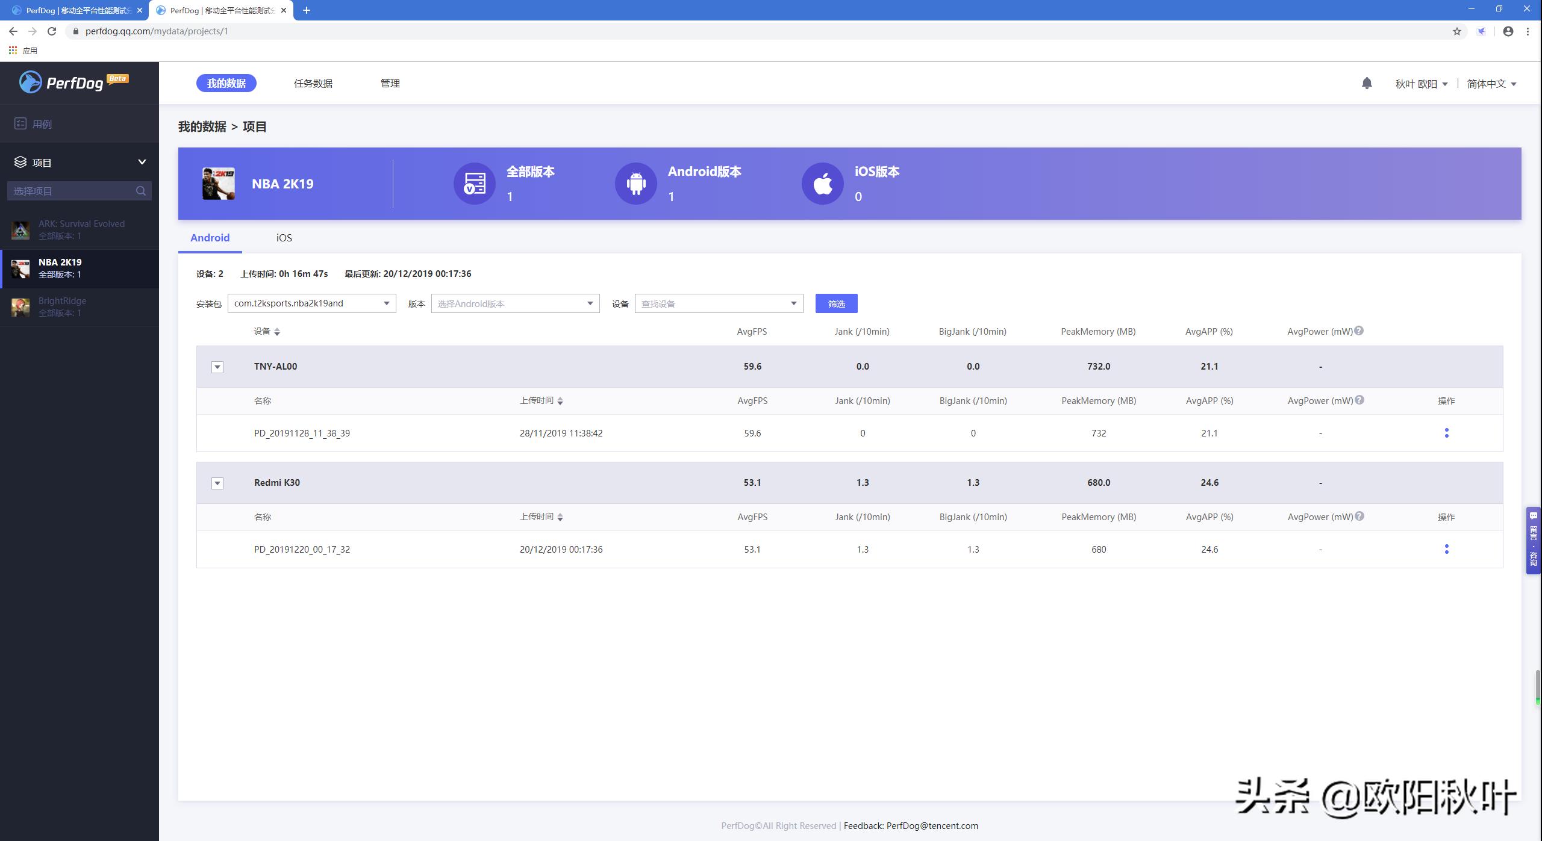Viewport: 1542px width, 841px height.
Task: Switch to the iOS tab
Action: coord(284,238)
